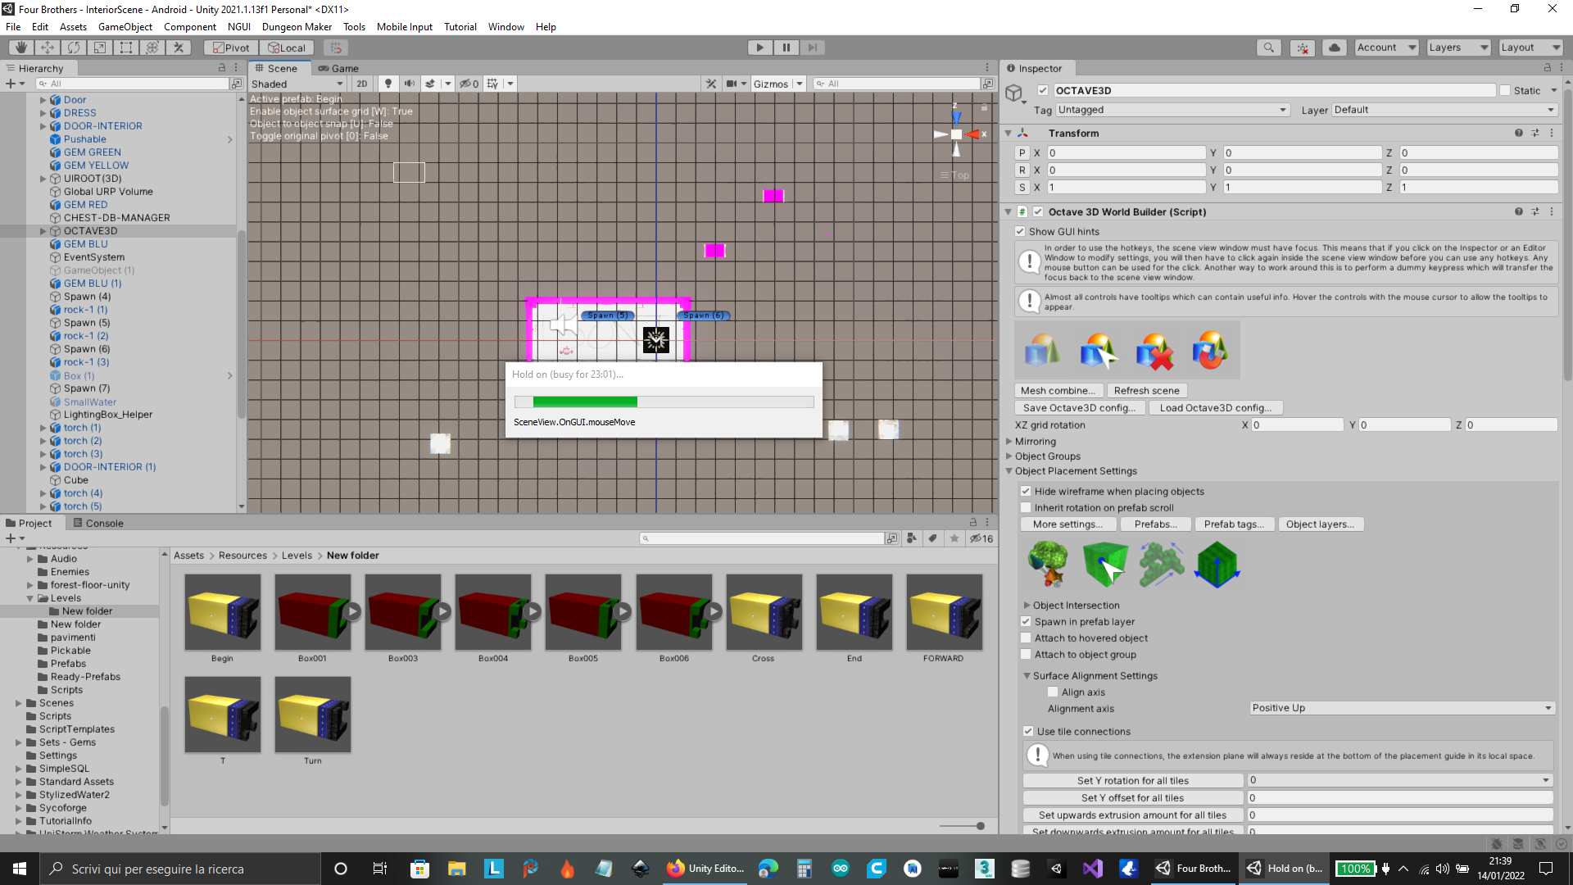Toggle Show GUI hints checkbox

[x=1020, y=232]
